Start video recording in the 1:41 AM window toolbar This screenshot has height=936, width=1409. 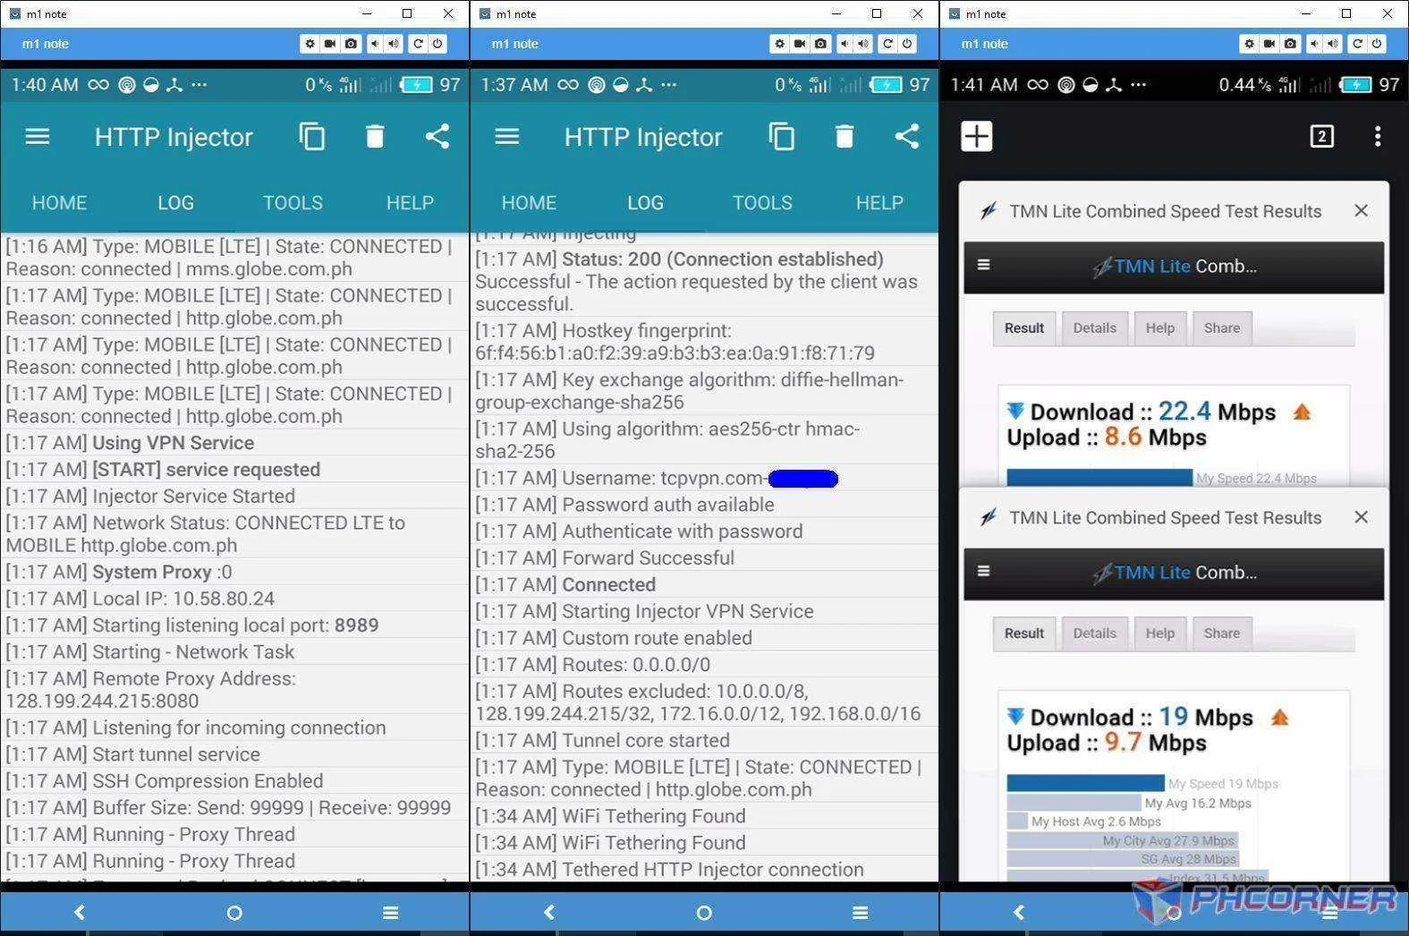click(1269, 43)
